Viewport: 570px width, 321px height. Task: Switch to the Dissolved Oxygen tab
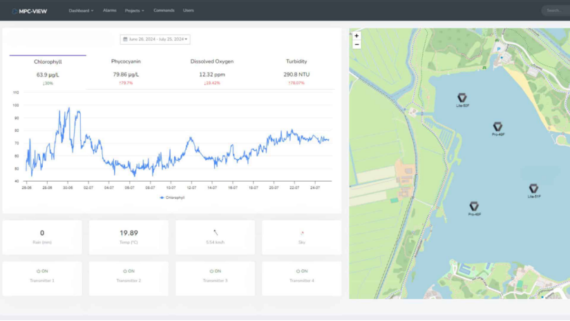[211, 61]
